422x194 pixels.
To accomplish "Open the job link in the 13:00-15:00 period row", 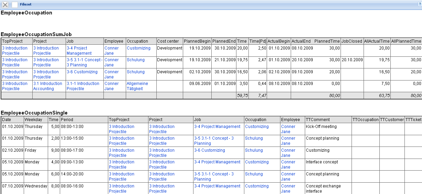I will (214, 141).
